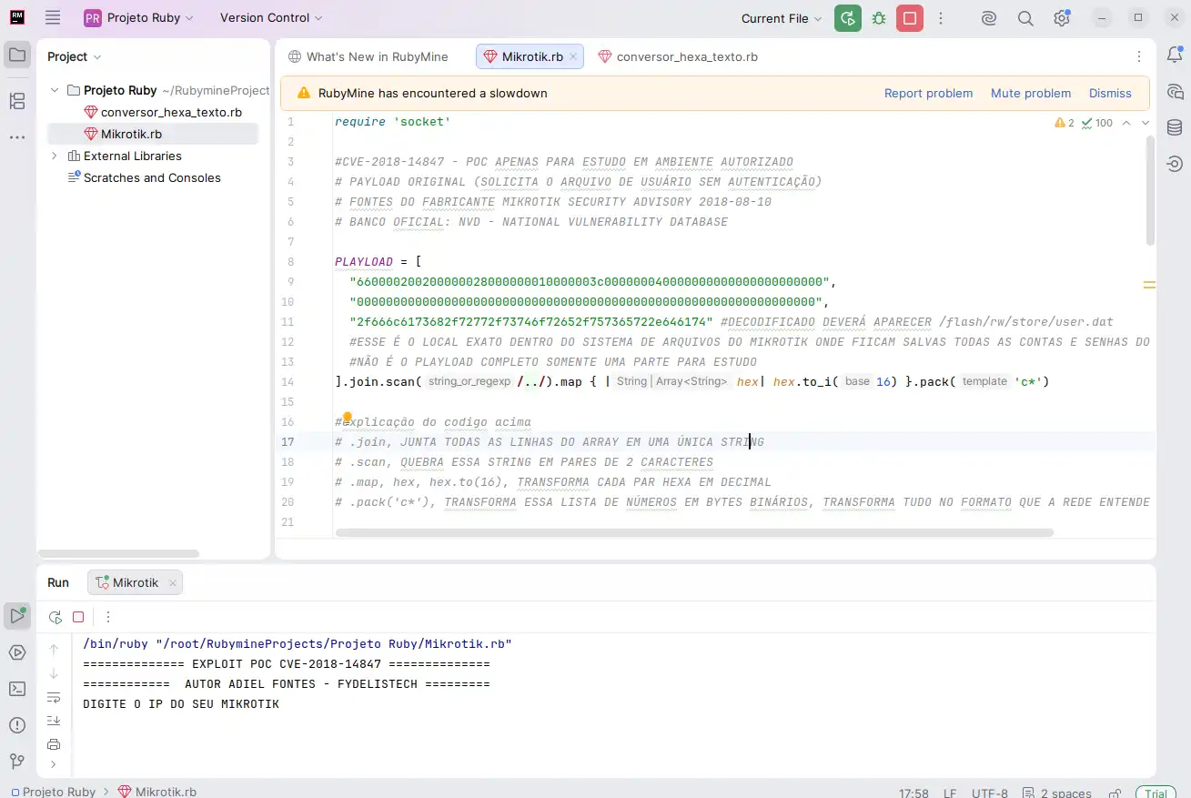Switch to What's New in RubyMine tab
Image resolution: width=1191 pixels, height=798 pixels.
point(368,56)
